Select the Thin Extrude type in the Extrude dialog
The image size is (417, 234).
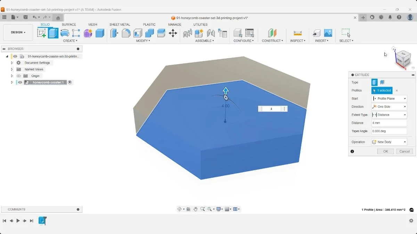click(382, 82)
